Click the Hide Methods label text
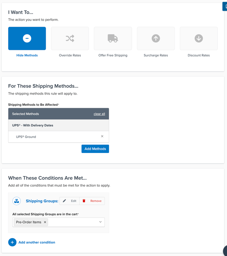Image resolution: width=227 pixels, height=256 pixels. point(27,55)
